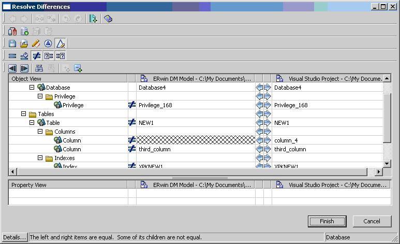
Task: Click the Open folder icon
Action: coord(24,44)
